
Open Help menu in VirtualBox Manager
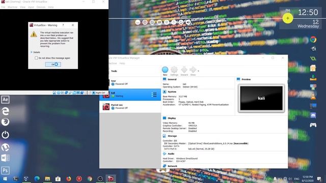122,63
